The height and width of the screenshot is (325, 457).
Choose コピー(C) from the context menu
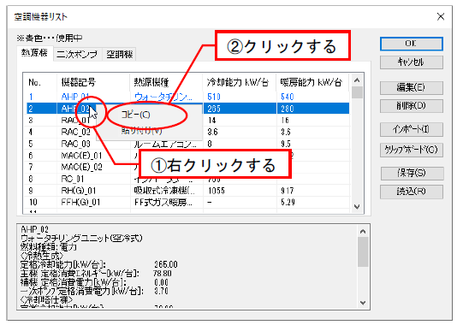135,115
